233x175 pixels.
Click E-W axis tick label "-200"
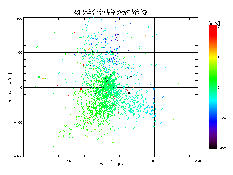coord(23,161)
